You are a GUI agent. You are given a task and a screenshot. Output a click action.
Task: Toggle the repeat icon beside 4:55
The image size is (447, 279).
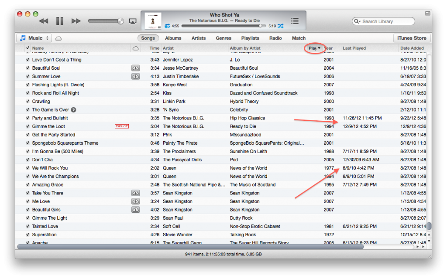[167, 26]
